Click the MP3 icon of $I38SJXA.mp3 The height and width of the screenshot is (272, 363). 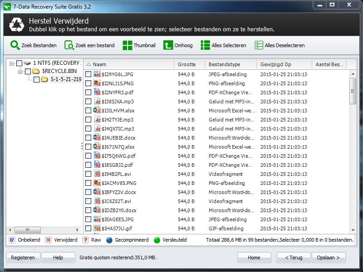pyautogui.click(x=98, y=101)
